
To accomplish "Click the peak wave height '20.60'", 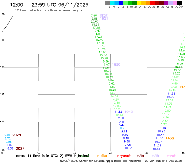I will coord(94,22).
